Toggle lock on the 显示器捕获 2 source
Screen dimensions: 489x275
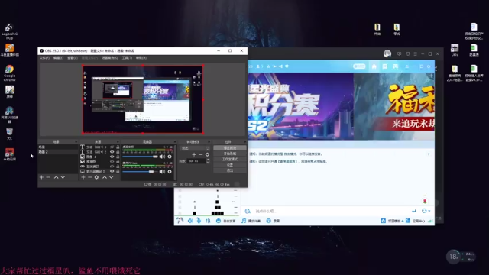pos(118,171)
